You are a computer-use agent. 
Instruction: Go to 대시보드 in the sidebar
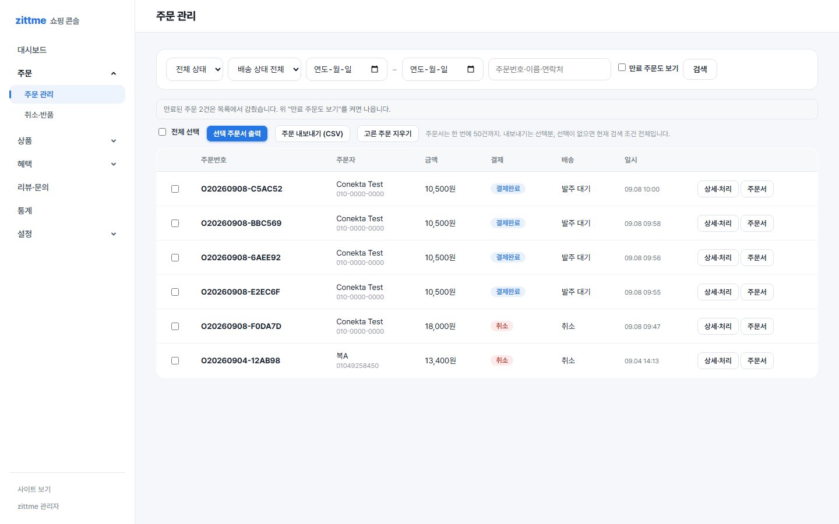click(x=67, y=50)
